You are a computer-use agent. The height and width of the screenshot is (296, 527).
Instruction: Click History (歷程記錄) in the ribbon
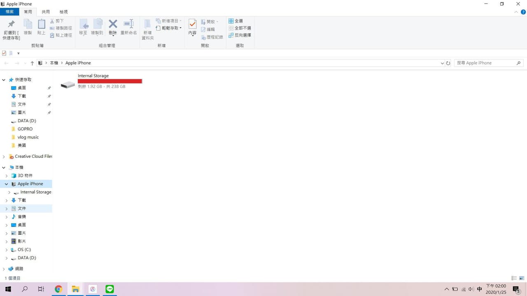(212, 37)
